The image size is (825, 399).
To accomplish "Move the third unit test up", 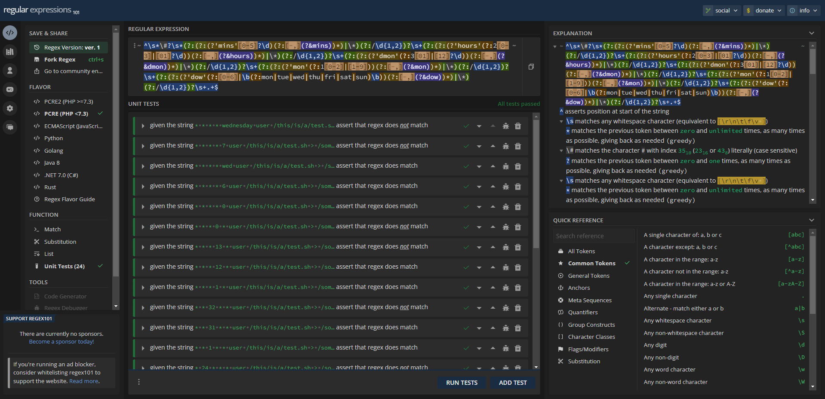I will (493, 166).
